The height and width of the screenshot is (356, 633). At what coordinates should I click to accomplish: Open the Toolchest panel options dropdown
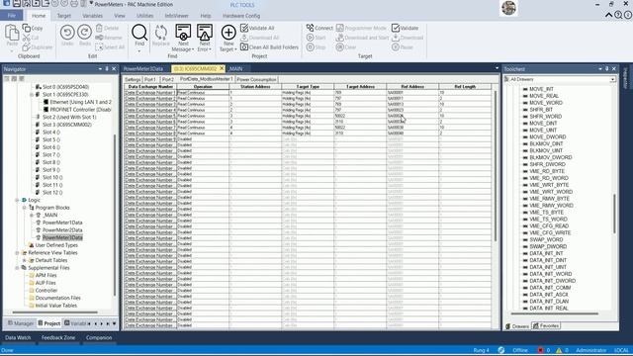600,69
